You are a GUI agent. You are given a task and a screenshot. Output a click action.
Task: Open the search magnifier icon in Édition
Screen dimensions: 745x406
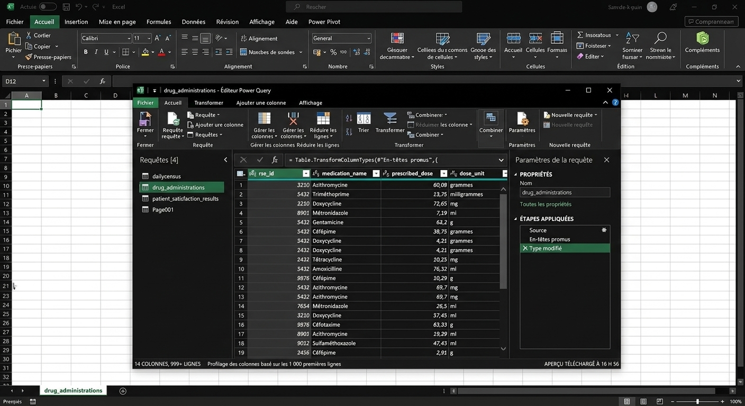(x=660, y=38)
